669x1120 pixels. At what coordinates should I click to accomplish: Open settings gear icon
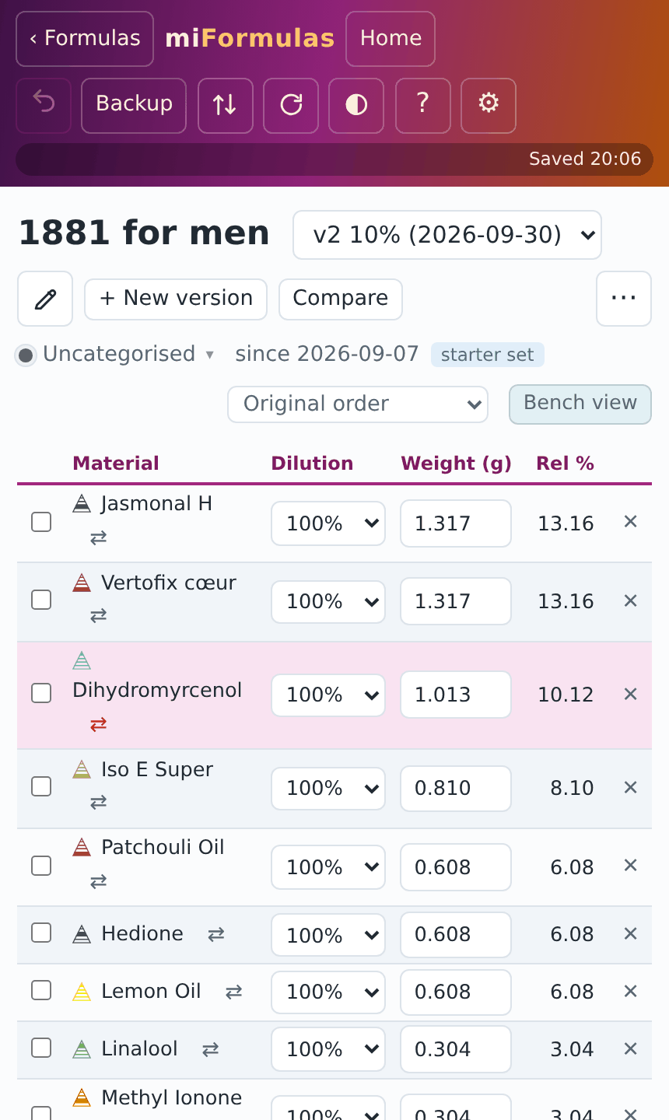(489, 105)
